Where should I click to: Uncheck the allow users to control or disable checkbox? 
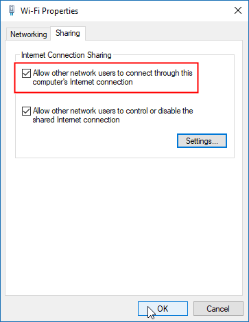[26, 111]
